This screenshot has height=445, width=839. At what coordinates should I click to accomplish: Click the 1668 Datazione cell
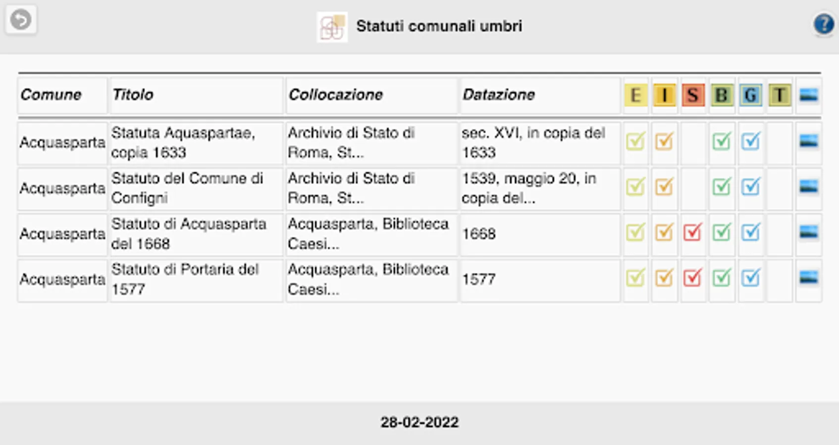478,233
